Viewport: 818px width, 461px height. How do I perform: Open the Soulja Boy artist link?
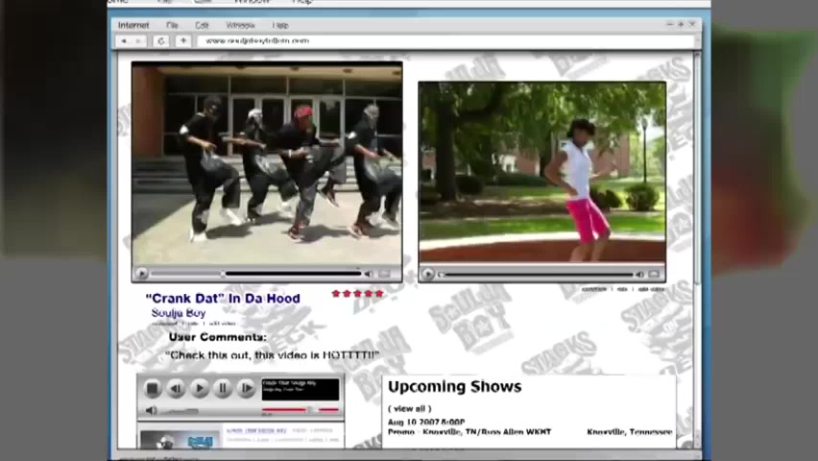(179, 313)
